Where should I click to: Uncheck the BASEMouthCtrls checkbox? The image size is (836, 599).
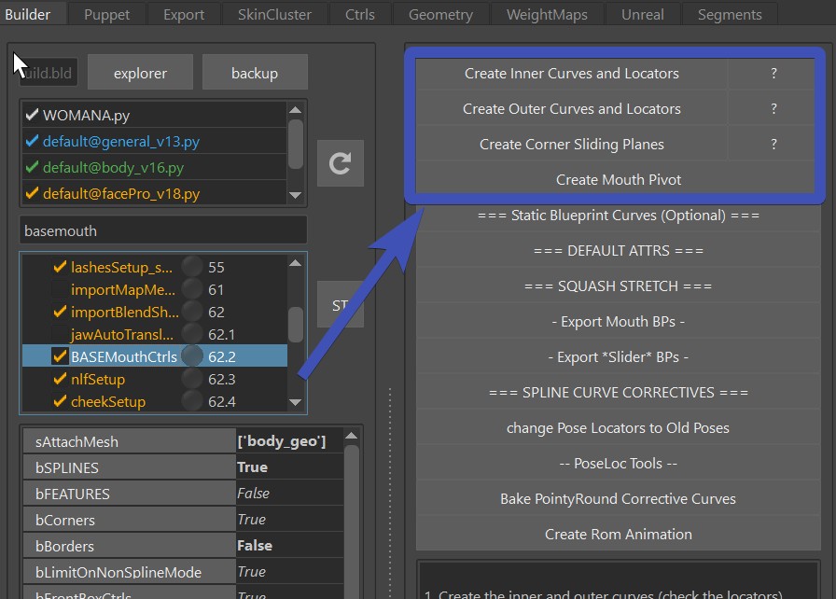point(60,356)
